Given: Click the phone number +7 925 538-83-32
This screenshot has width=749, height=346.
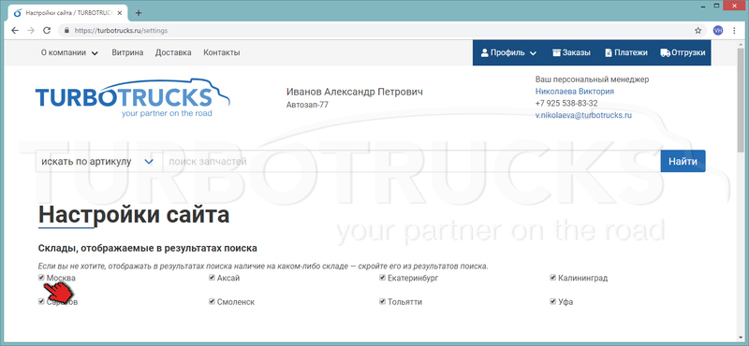Looking at the screenshot, I should coord(566,103).
